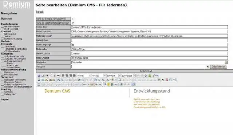233x135 pixels.
Task: Insert an anchor with anchor icon
Action: coord(146,75)
